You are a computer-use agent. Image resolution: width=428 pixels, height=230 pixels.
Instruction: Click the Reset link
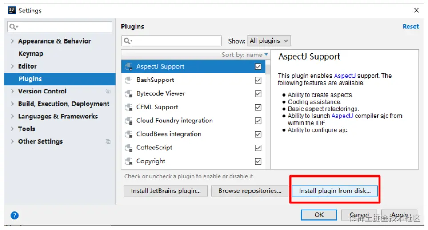[x=410, y=27]
